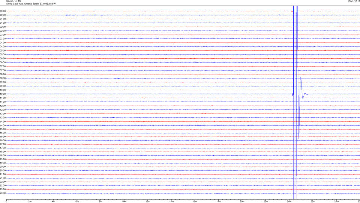Choose the 23:30 row label
The height and width of the screenshot is (203, 360).
(3, 193)
